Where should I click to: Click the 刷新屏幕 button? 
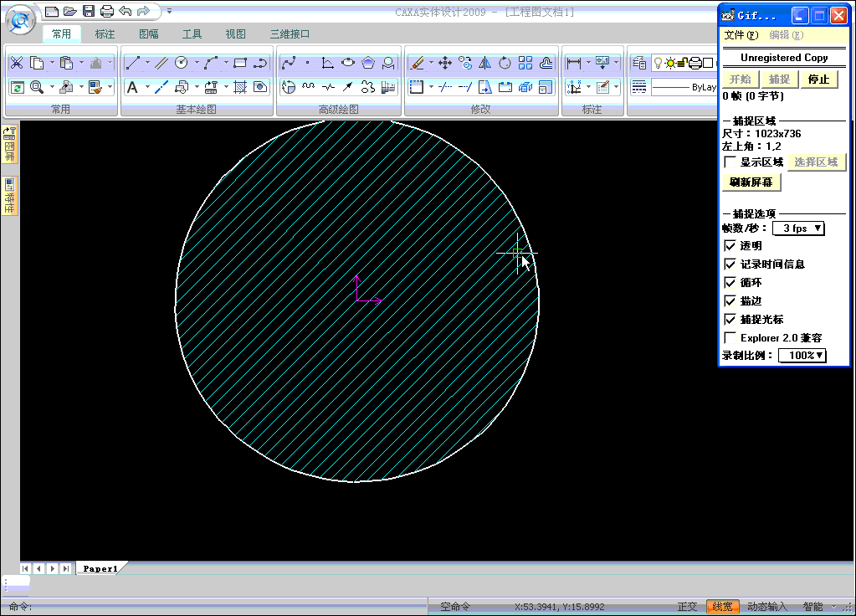pos(751,182)
